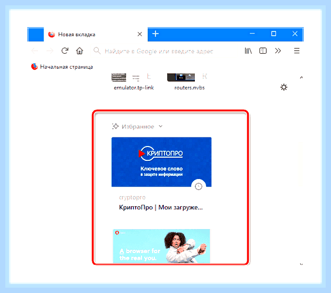Viewport: 331px width, 293px height.
Task: Close the Новая вкладка tab
Action: (x=139, y=34)
